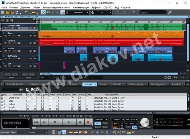The width and height of the screenshot is (190, 139).
Task: Click the binoculars search icon
Action: click(x=21, y=89)
